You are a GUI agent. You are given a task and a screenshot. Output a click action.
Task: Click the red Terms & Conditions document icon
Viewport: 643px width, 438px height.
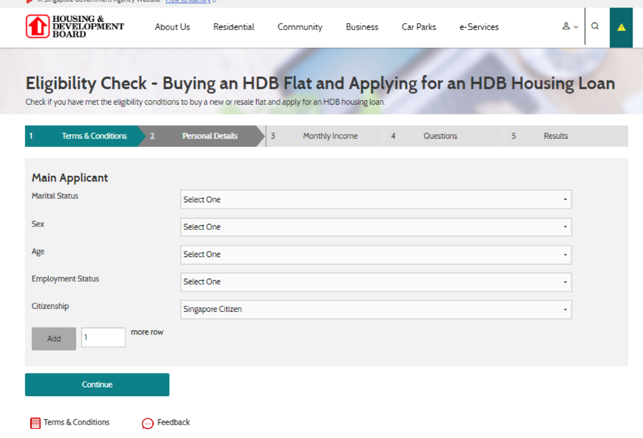point(36,423)
